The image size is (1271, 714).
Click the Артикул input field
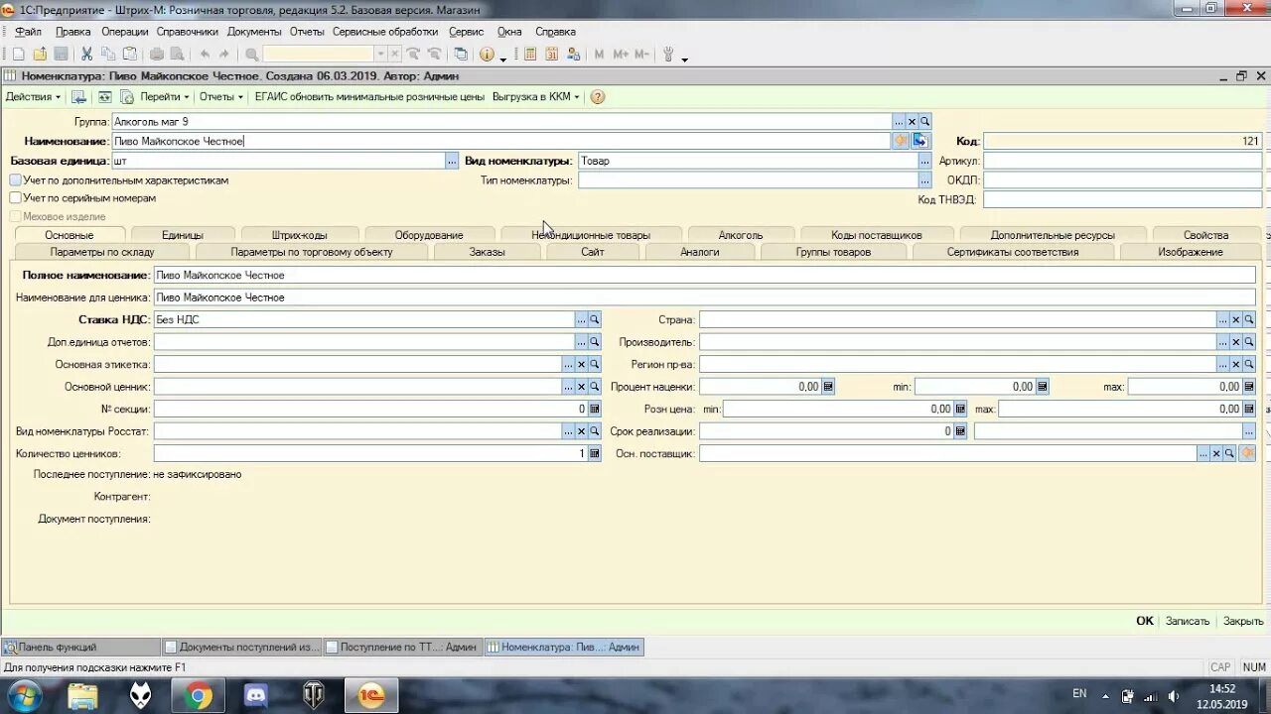(1122, 161)
